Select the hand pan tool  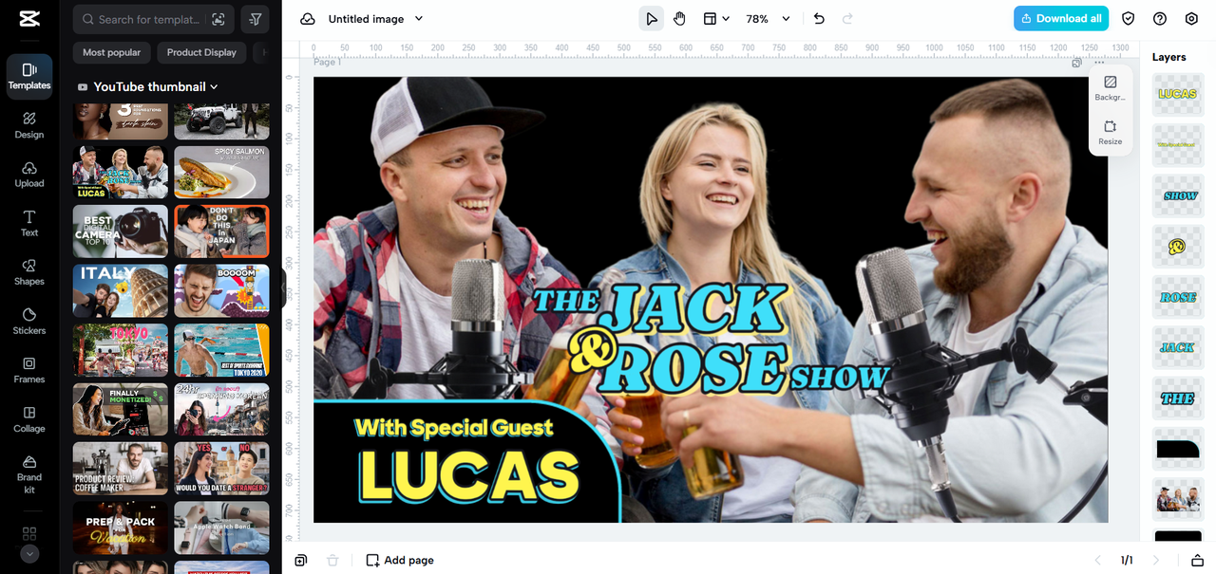point(680,19)
